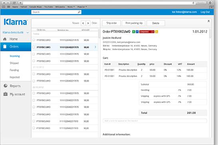Remove the Disputed tag with its x
This screenshot has width=218, height=145.
[153, 32]
